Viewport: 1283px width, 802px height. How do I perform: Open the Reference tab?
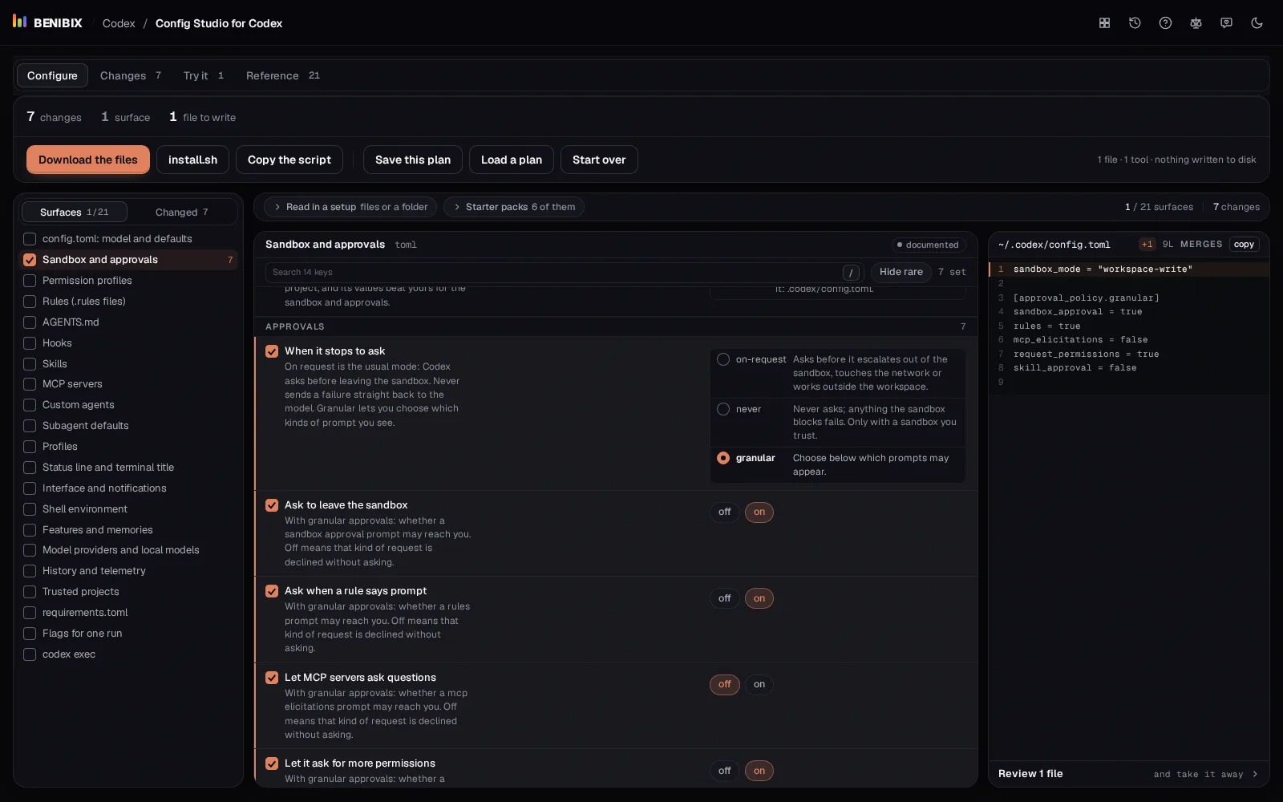click(x=282, y=75)
